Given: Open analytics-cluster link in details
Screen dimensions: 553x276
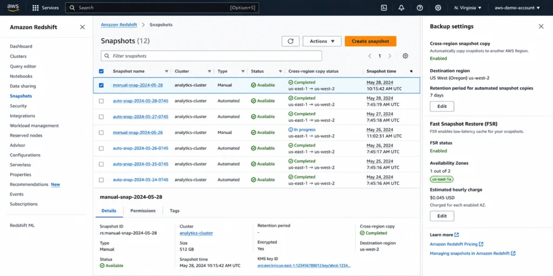Looking at the screenshot, I should click(x=196, y=233).
